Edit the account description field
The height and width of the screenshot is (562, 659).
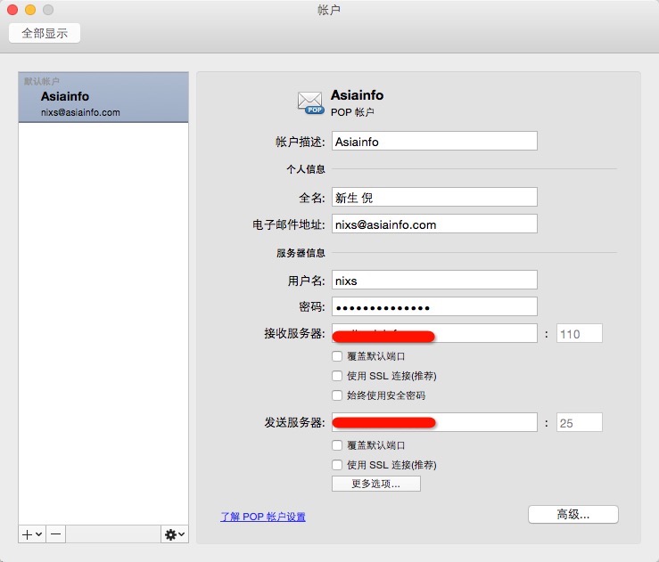(434, 141)
